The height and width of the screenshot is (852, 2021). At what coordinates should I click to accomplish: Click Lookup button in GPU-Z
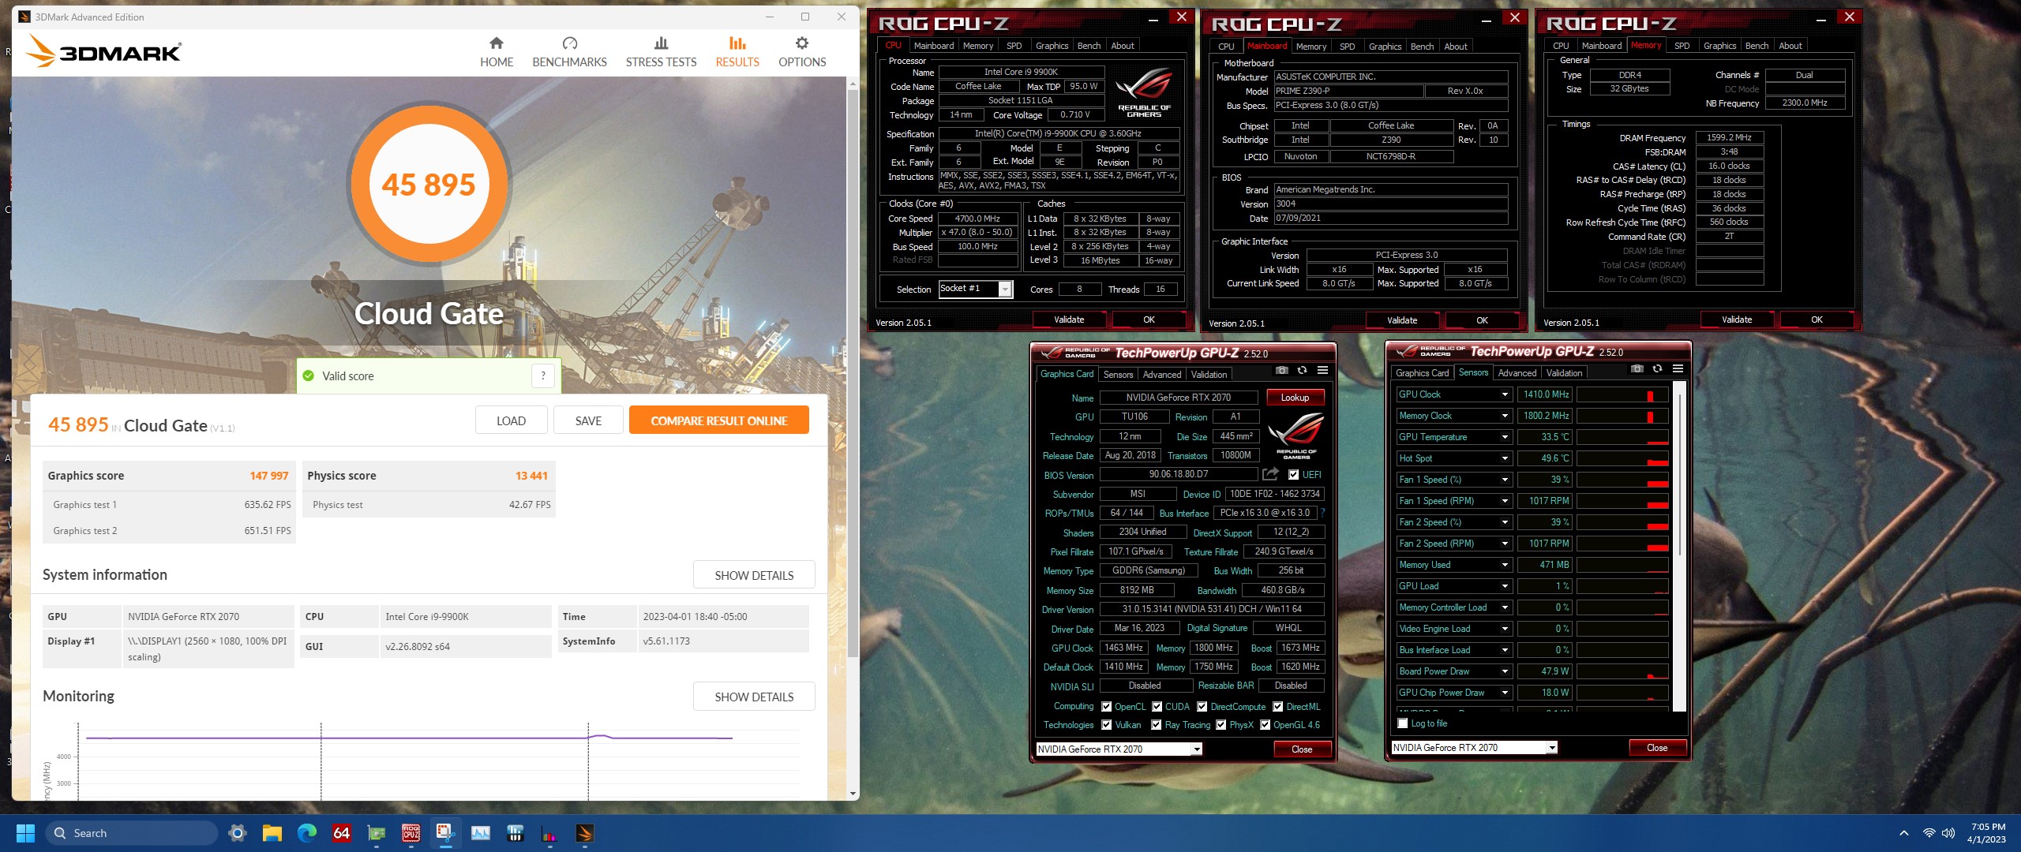coord(1295,398)
